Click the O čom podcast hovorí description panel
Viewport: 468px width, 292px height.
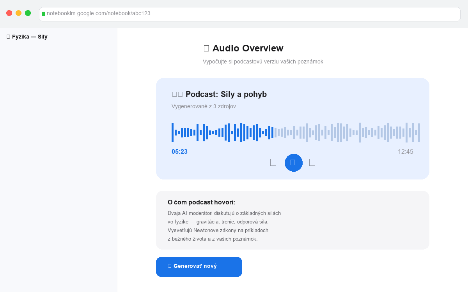pyautogui.click(x=292, y=220)
